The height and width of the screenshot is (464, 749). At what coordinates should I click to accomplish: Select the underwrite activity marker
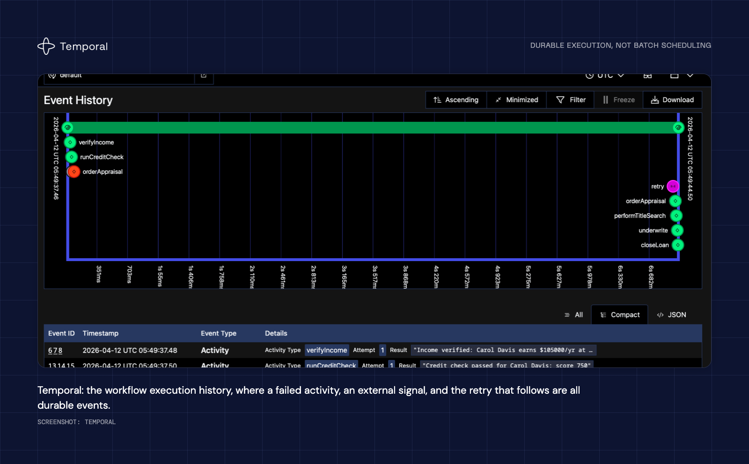coord(677,230)
